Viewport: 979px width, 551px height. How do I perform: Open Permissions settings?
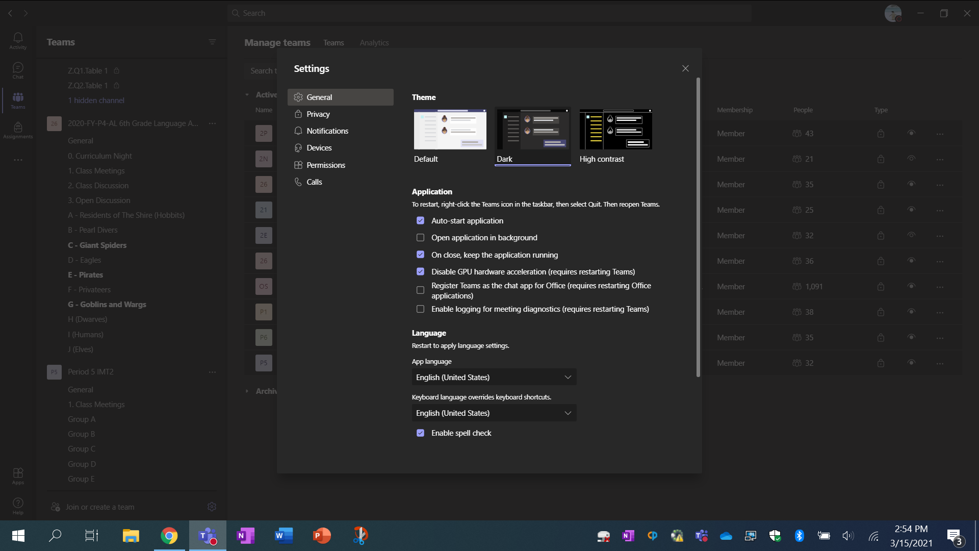click(341, 165)
